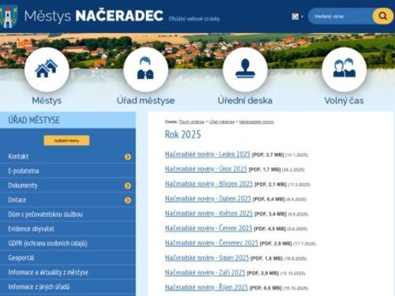395x296 pixels.
Task: Click the ÚŘAD MĚSTYSE sidebar heading
Action: tap(34, 120)
